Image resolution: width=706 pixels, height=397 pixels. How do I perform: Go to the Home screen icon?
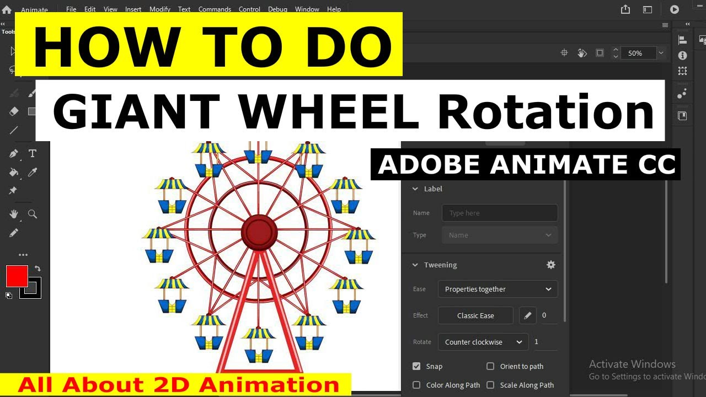pos(7,9)
